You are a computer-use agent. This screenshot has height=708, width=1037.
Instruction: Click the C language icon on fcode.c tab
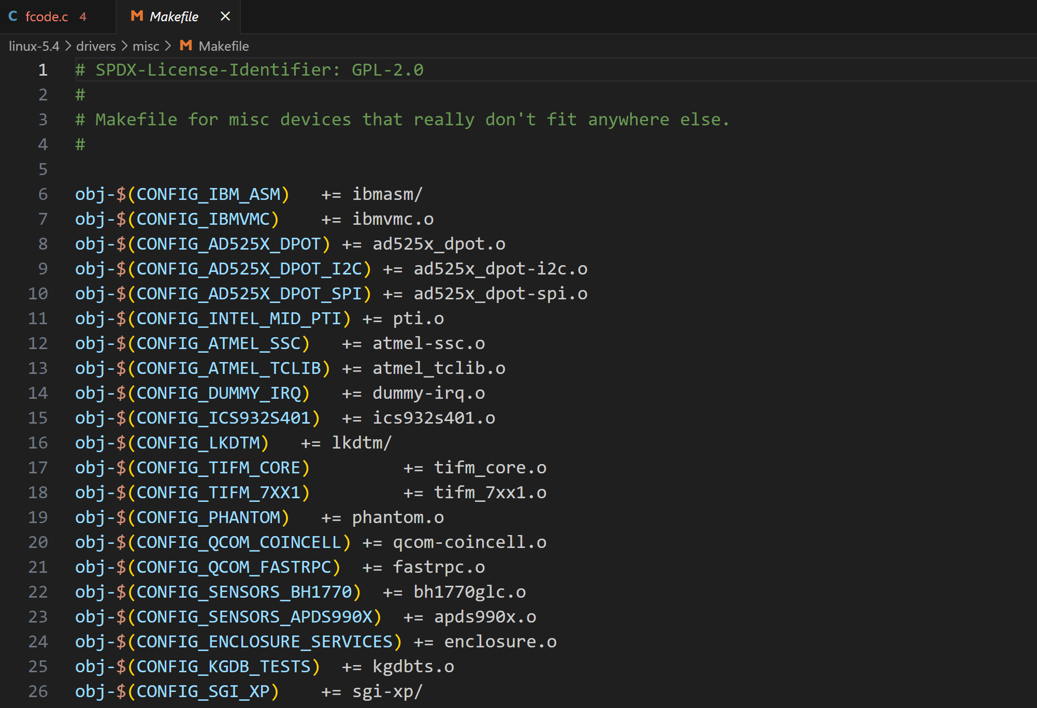(x=13, y=17)
